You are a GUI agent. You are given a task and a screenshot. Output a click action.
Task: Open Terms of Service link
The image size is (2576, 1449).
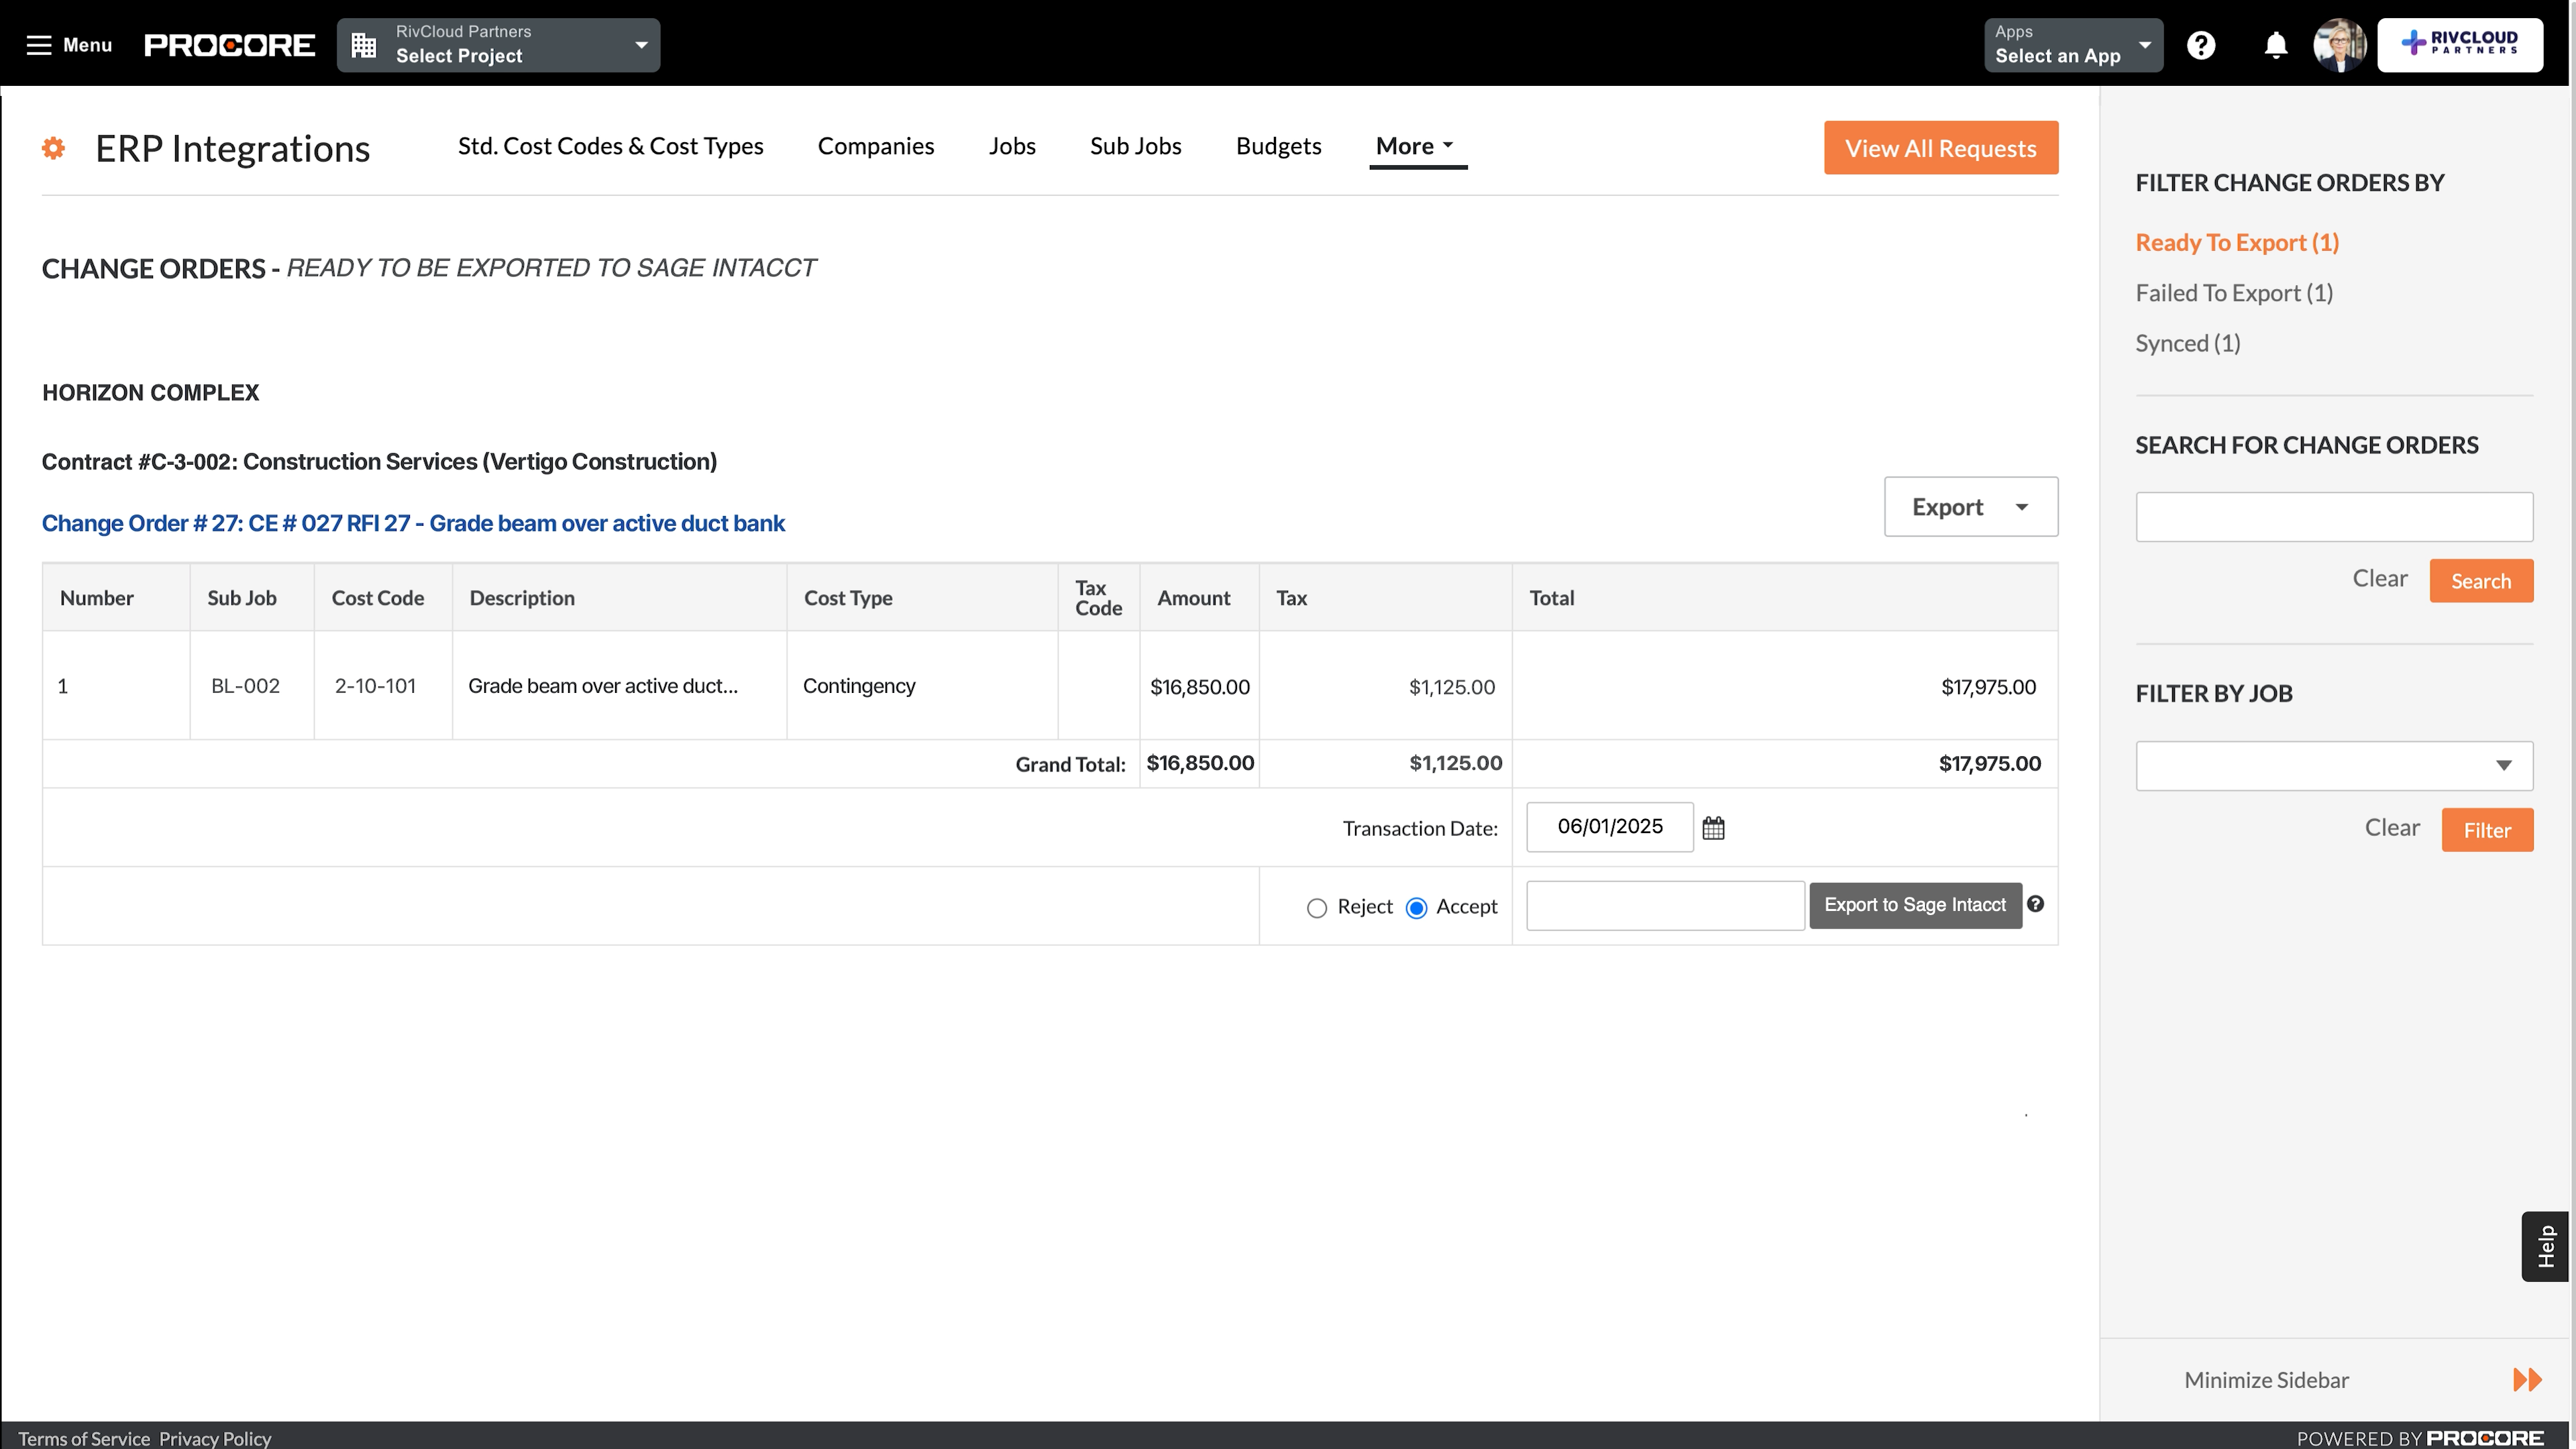[x=84, y=1438]
